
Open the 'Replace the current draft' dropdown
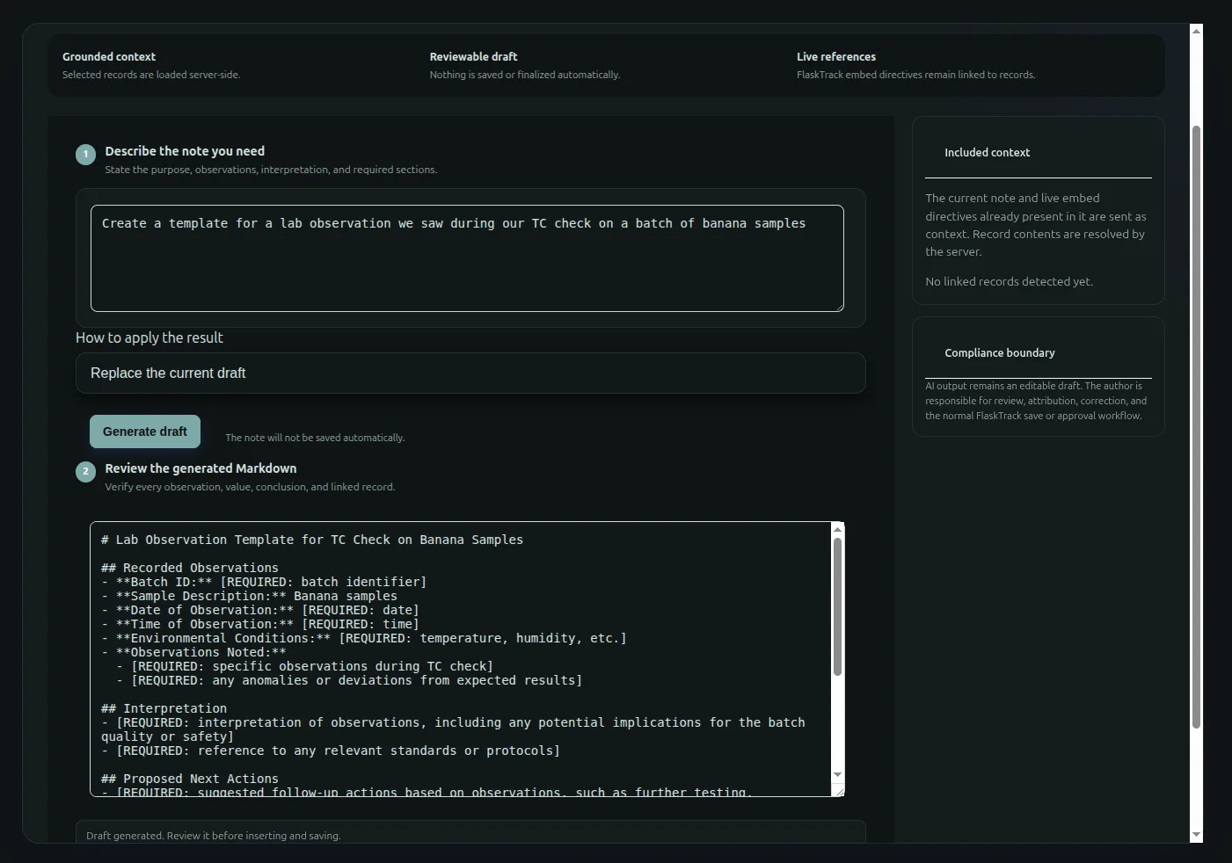click(x=470, y=373)
